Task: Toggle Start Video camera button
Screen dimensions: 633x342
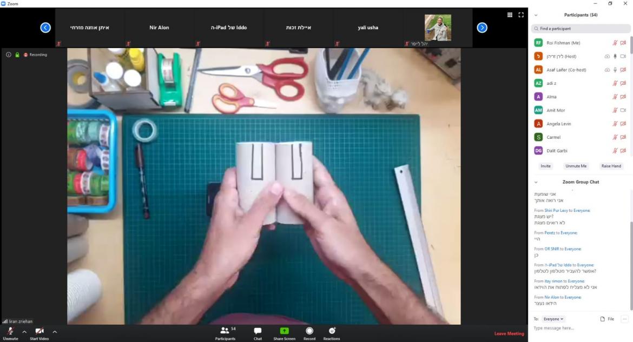Action: click(x=39, y=331)
